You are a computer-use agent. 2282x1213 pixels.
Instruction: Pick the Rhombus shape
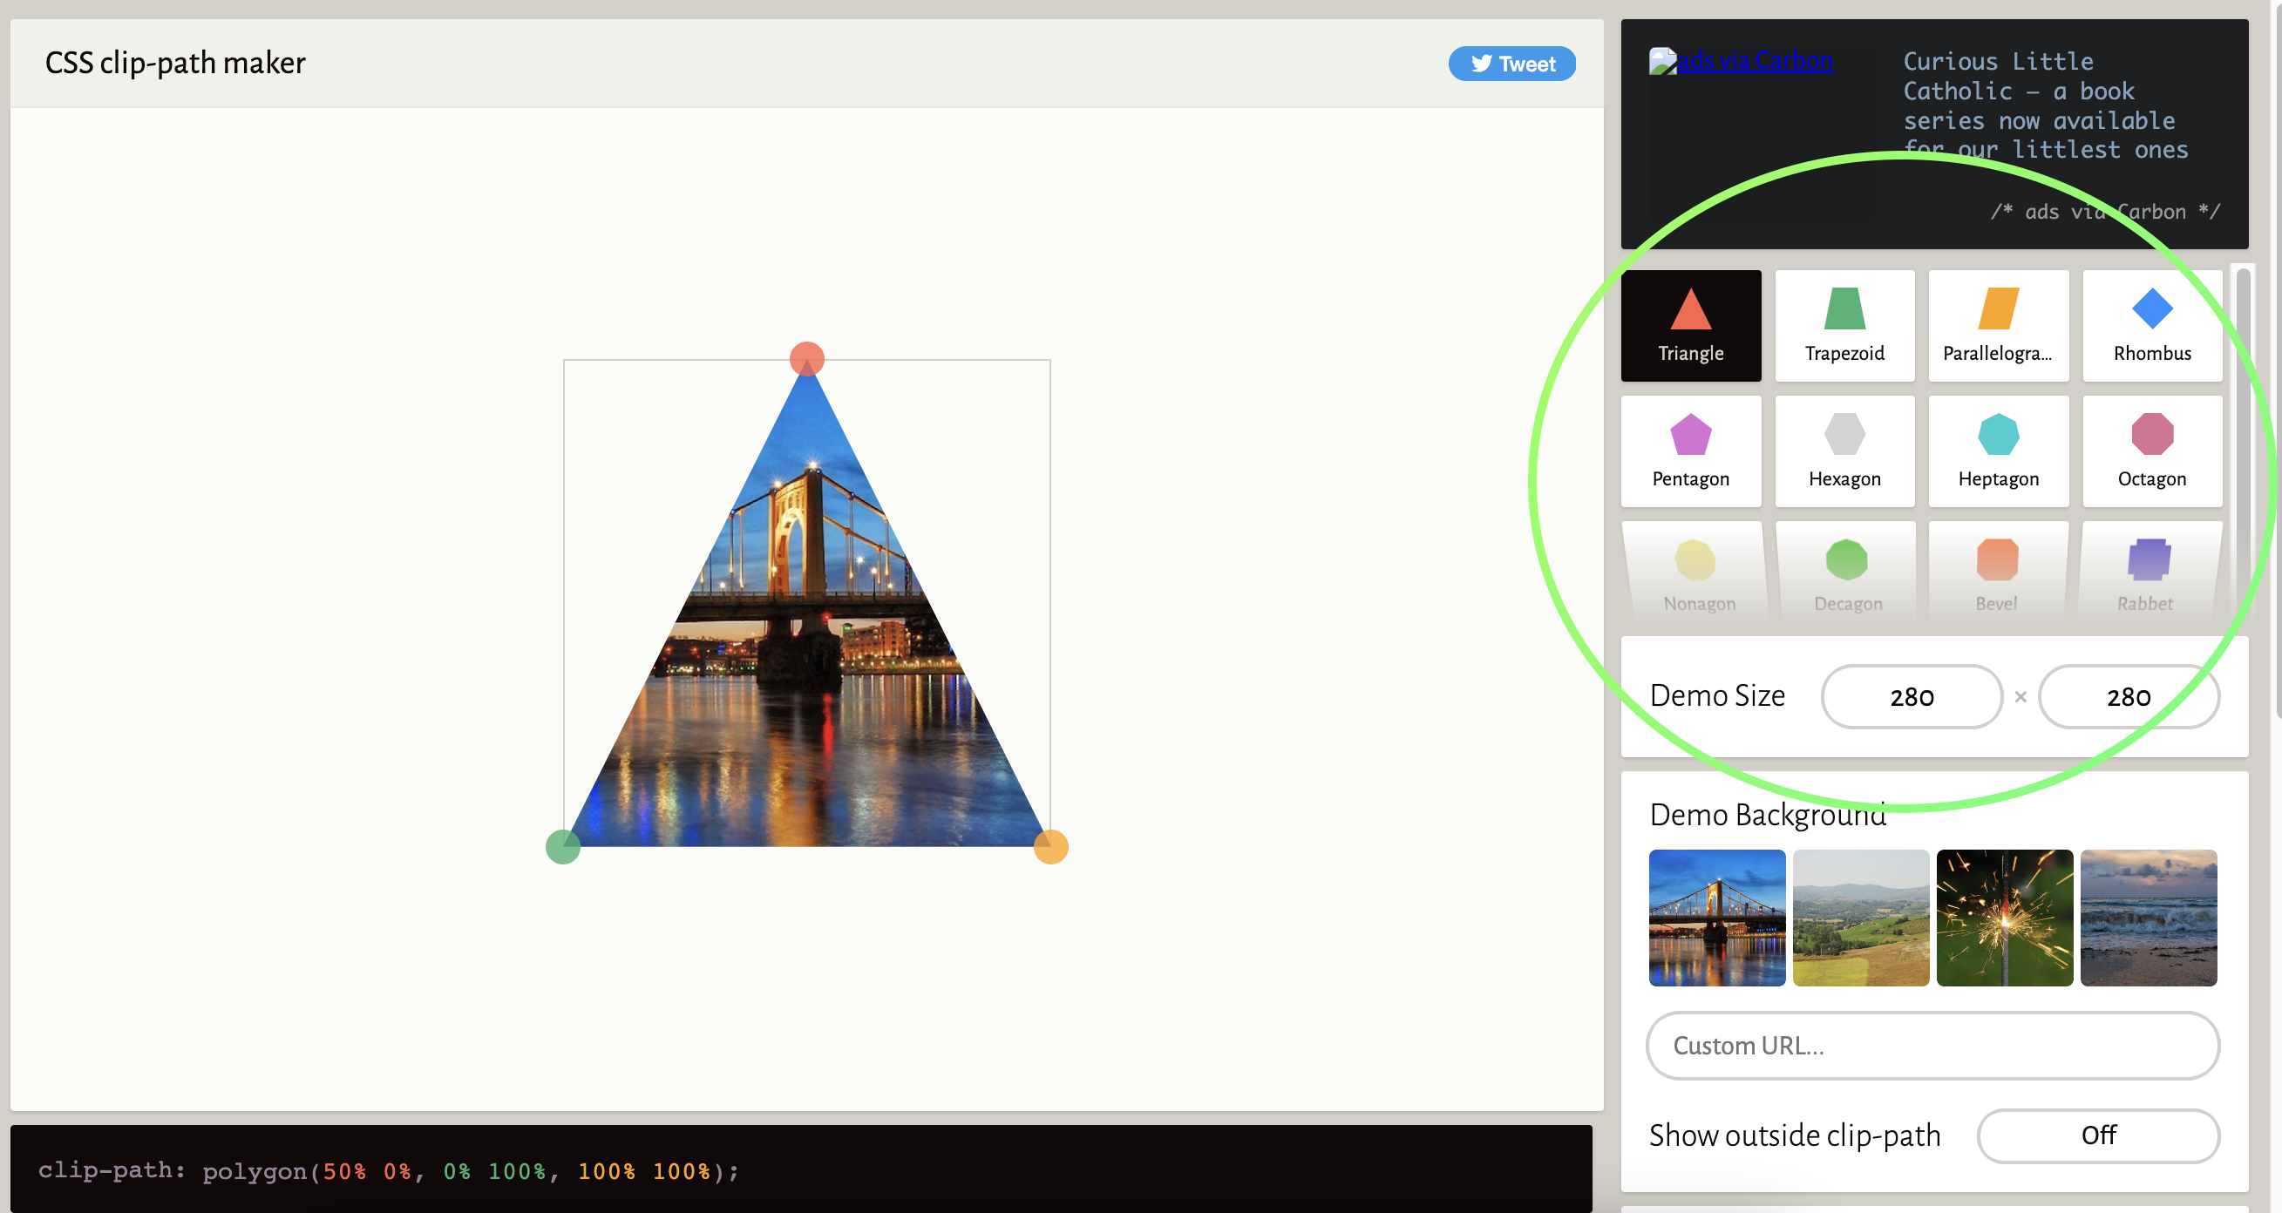coord(2152,325)
